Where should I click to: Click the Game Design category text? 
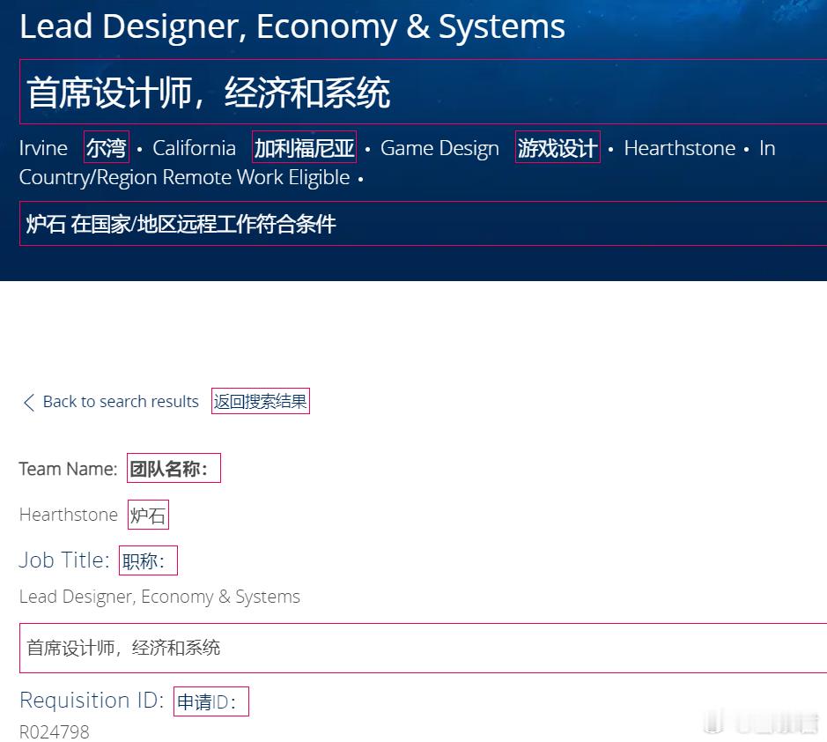(x=439, y=149)
